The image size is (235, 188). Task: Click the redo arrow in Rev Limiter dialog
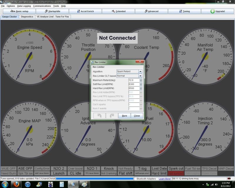coord(112,115)
